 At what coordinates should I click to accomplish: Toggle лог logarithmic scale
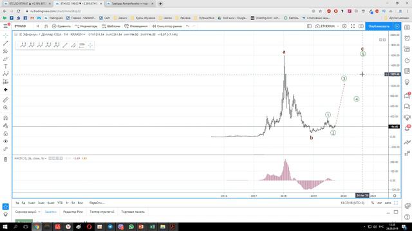click(379, 203)
